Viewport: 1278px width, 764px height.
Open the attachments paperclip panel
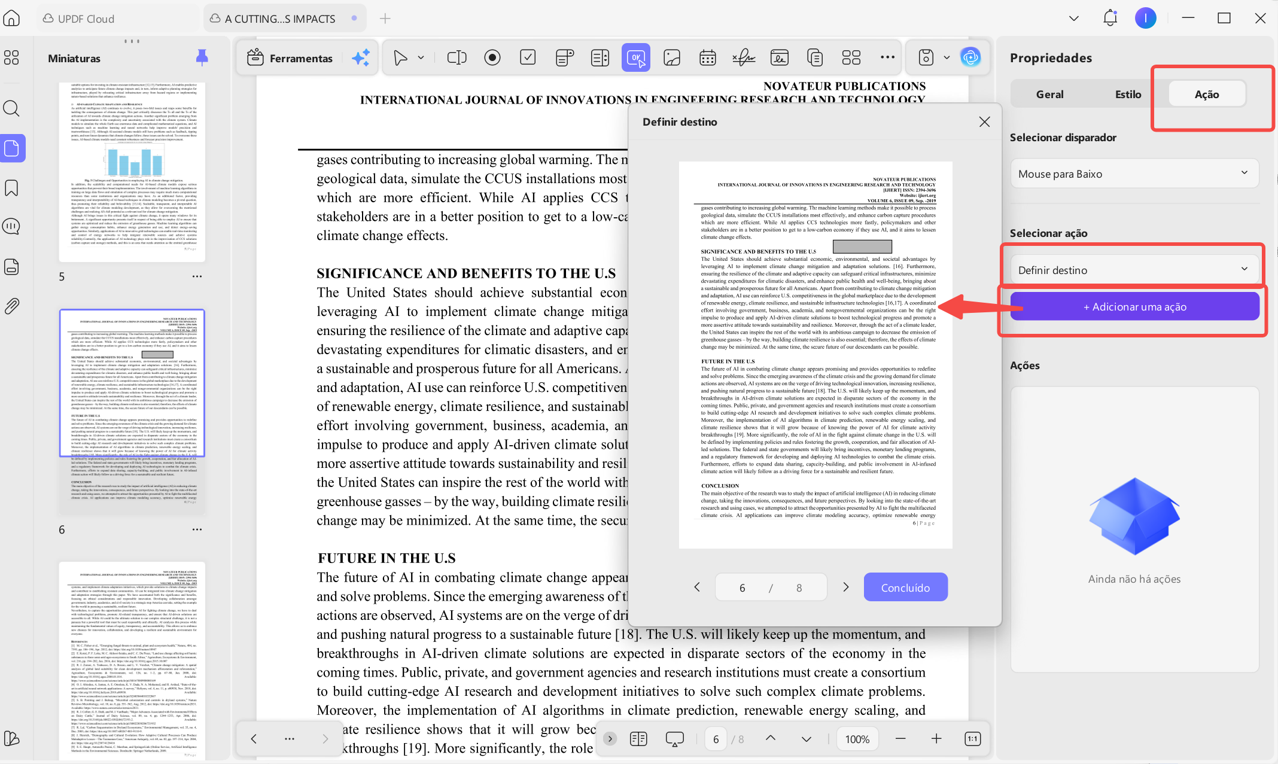click(11, 306)
